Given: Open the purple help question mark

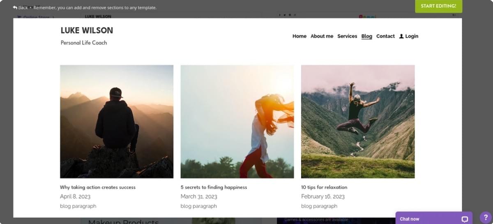Looking at the screenshot, I should tap(486, 217).
